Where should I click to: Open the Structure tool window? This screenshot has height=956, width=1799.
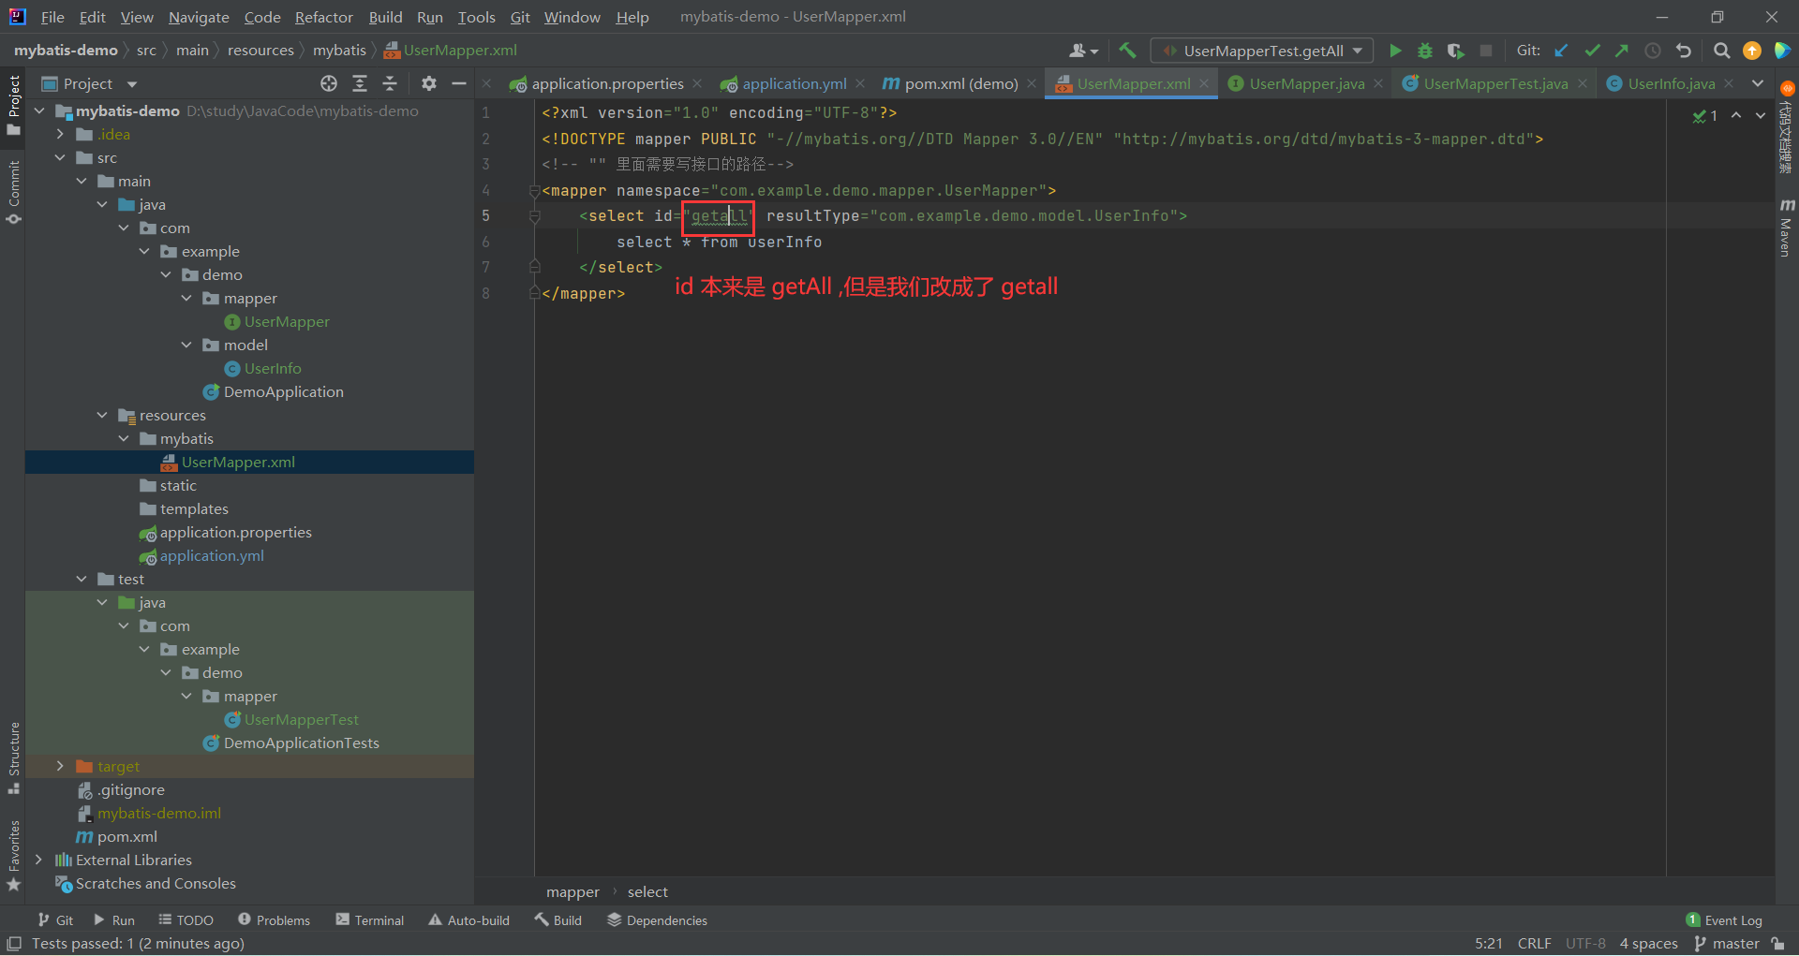13,757
